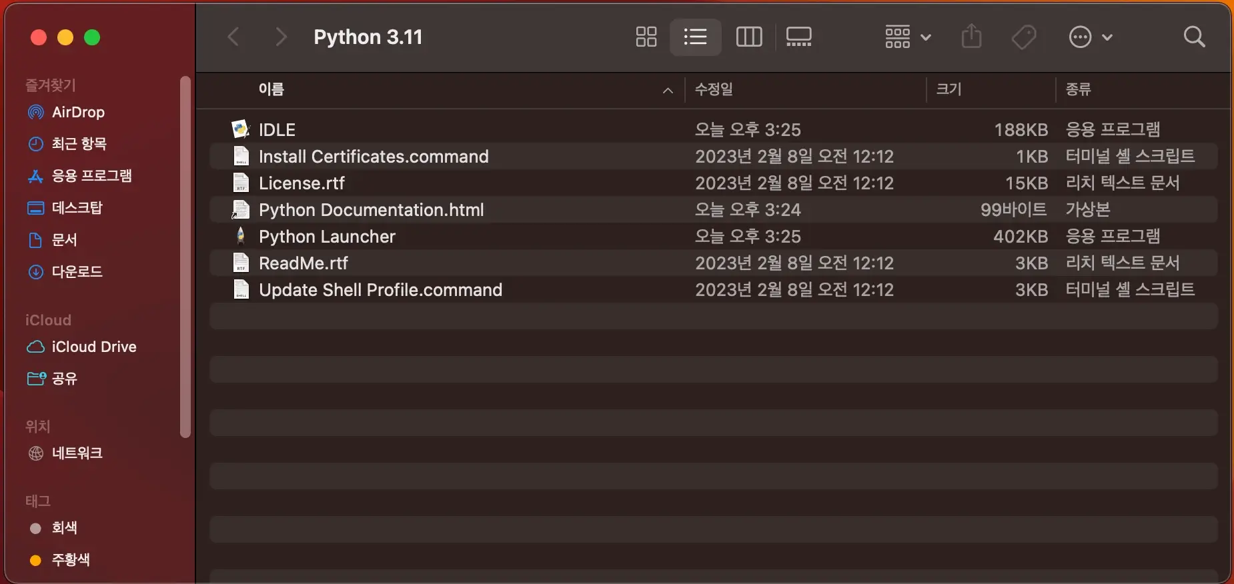
Task: Switch to column view
Action: pos(748,37)
